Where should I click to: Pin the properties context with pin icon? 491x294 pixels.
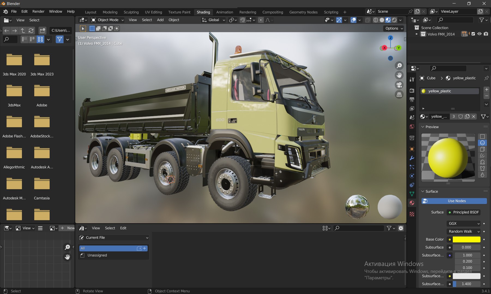(x=486, y=78)
